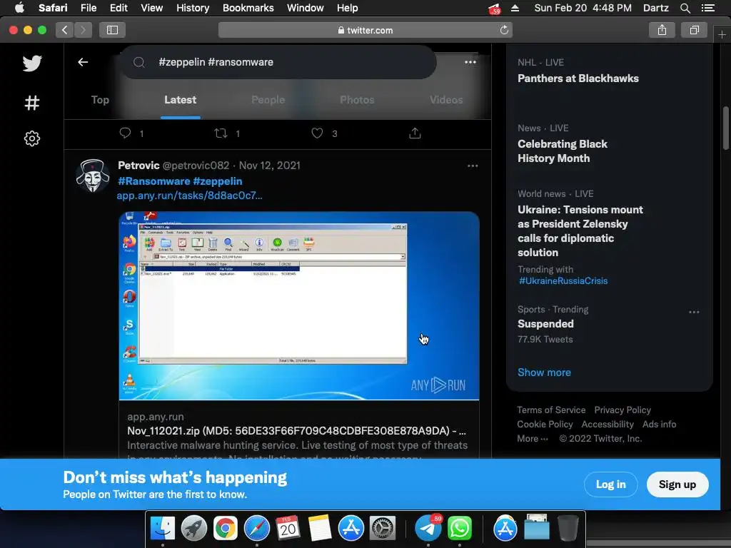Click the #Ransomware hashtag link
The image size is (731, 548).
tap(154, 181)
